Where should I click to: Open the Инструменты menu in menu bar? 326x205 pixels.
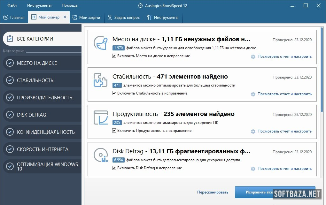pyautogui.click(x=39, y=5)
